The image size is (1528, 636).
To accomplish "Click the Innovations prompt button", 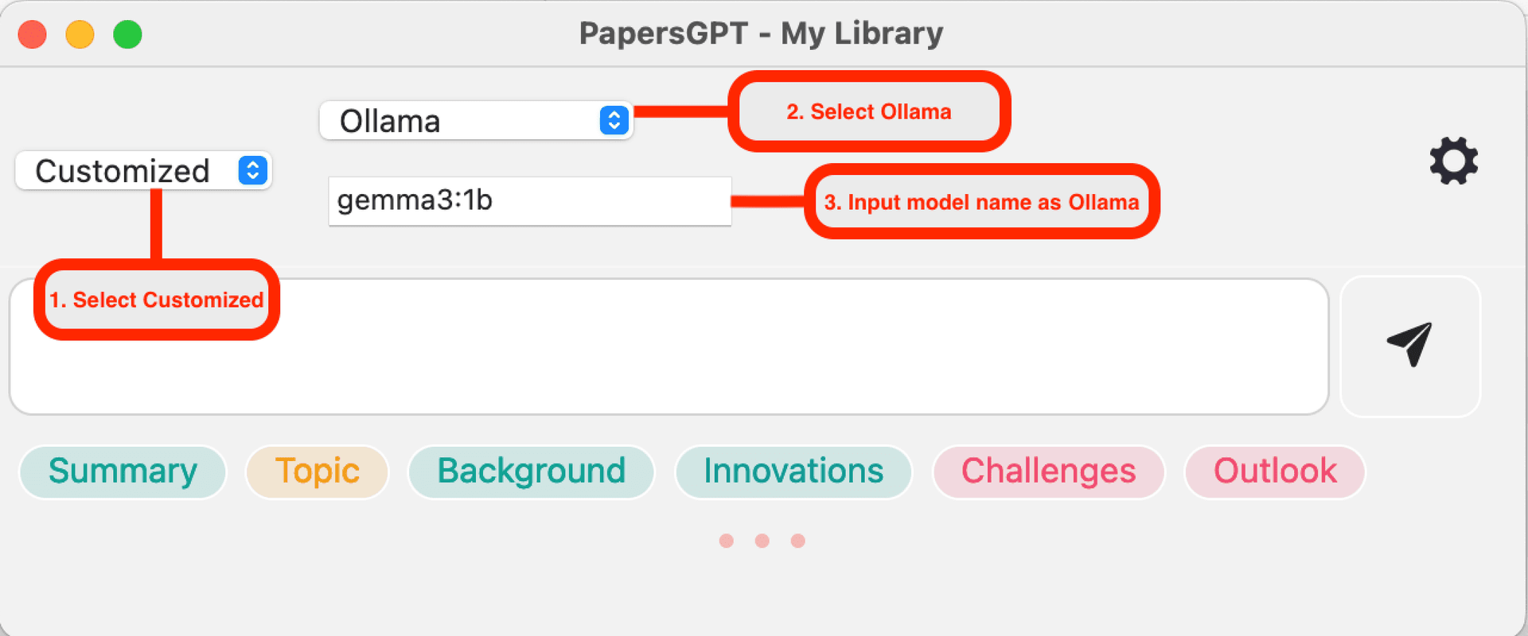I will (793, 471).
